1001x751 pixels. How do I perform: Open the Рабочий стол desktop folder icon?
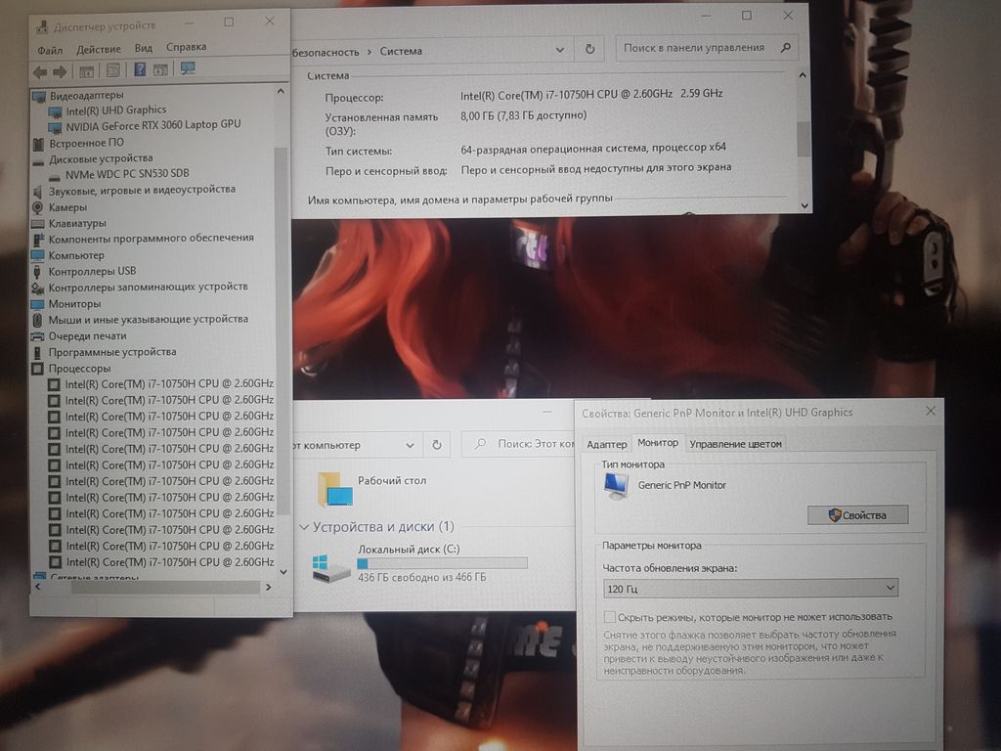click(x=334, y=488)
